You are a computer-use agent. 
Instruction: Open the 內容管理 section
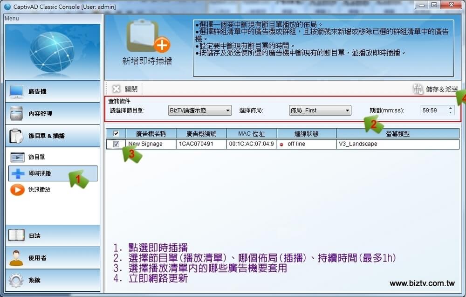pos(52,113)
